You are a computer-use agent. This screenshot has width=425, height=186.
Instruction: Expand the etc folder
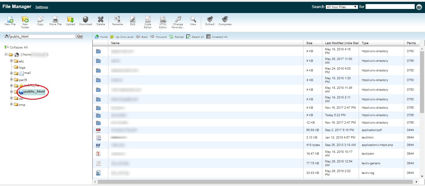(x=12, y=61)
